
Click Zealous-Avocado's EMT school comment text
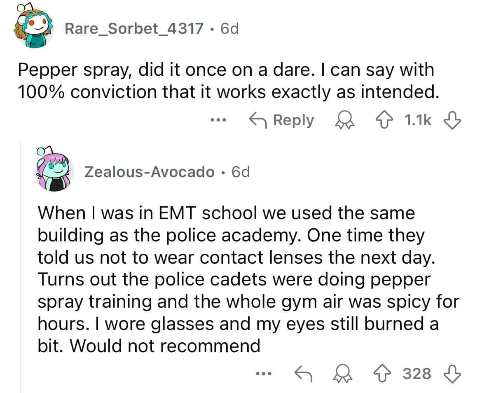click(247, 279)
